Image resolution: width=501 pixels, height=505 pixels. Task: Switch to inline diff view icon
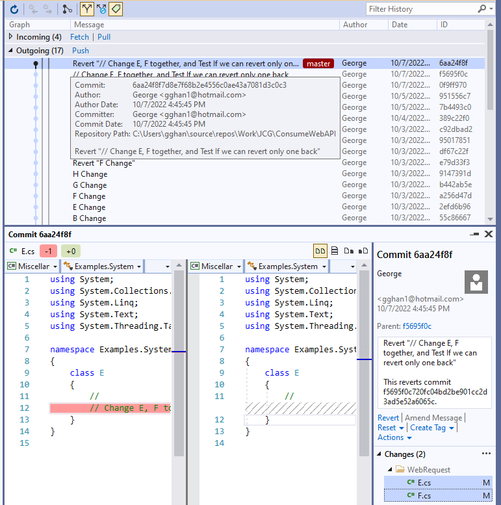click(x=334, y=250)
